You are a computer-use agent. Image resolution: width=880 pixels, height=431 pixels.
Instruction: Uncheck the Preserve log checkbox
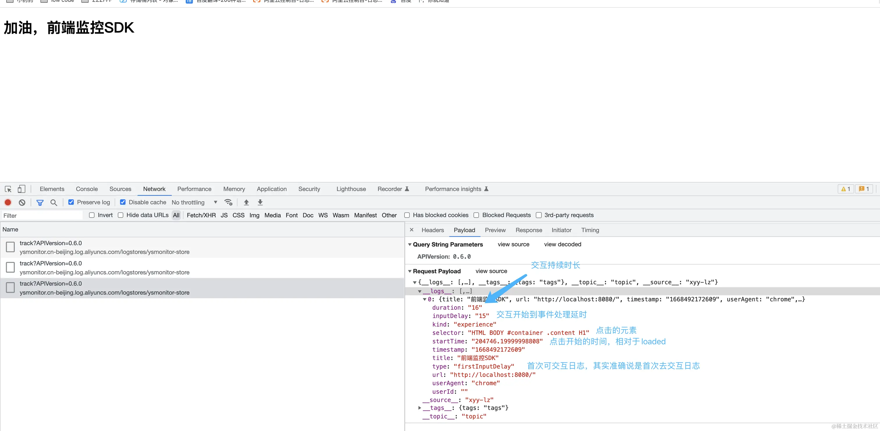(71, 202)
